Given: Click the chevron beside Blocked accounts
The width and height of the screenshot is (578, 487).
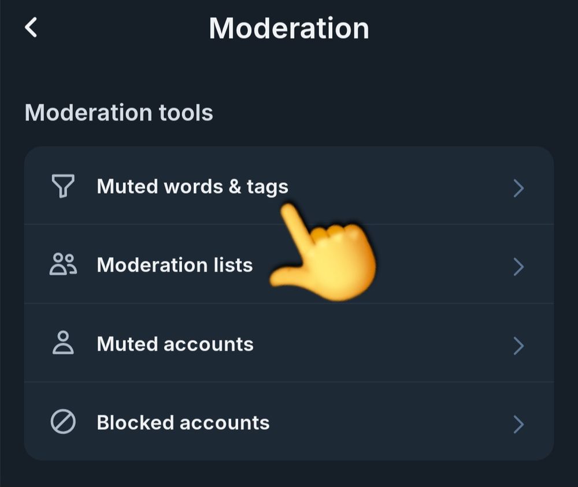Looking at the screenshot, I should 518,422.
